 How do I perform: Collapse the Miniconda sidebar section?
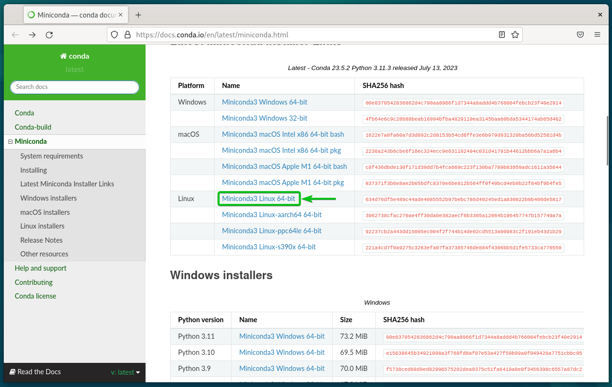click(x=10, y=141)
